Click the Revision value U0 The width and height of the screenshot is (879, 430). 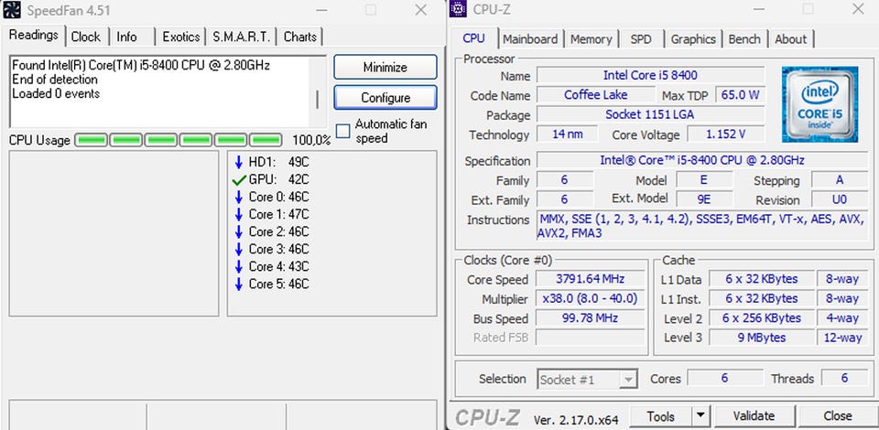840,199
